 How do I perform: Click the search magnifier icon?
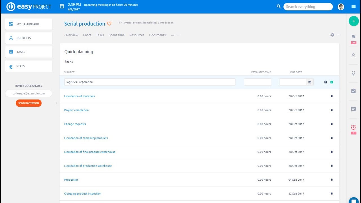[x=279, y=6]
